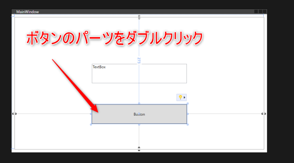This screenshot has height=163, width=294.
Task: Click the 273 margin distance label
Action: [139, 60]
